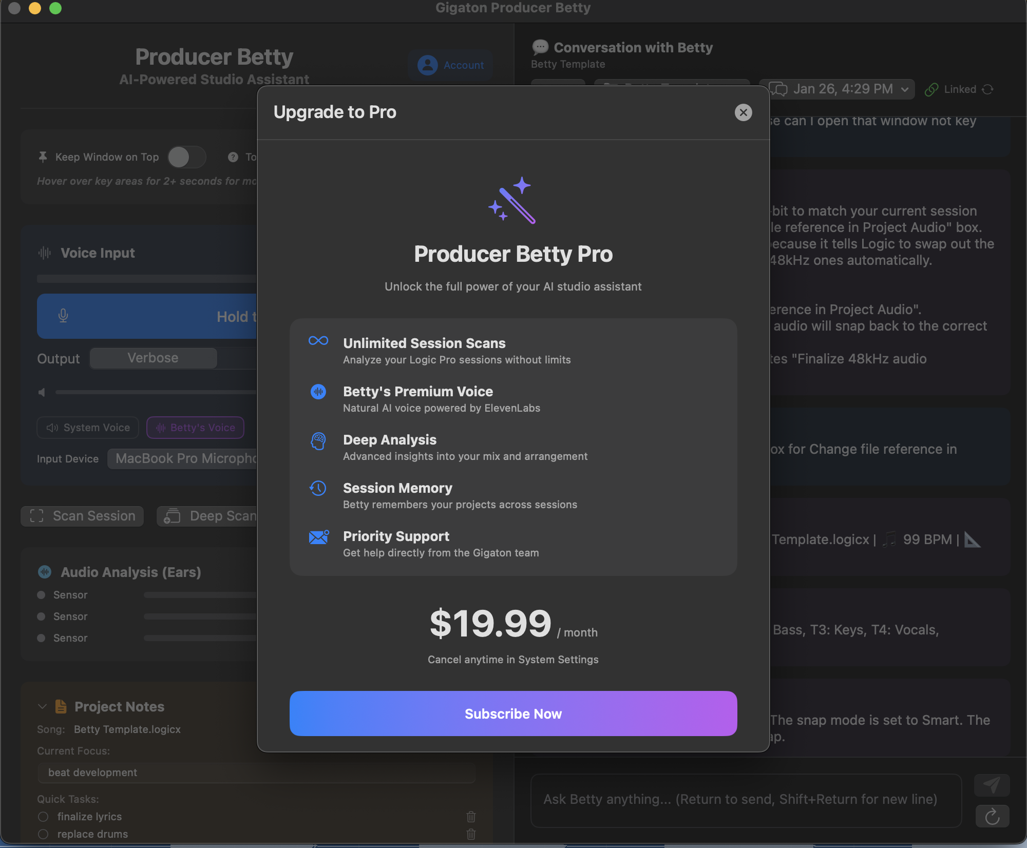This screenshot has height=848, width=1027.
Task: Click the pin icon next to Keep Window on Top
Action: (42, 157)
